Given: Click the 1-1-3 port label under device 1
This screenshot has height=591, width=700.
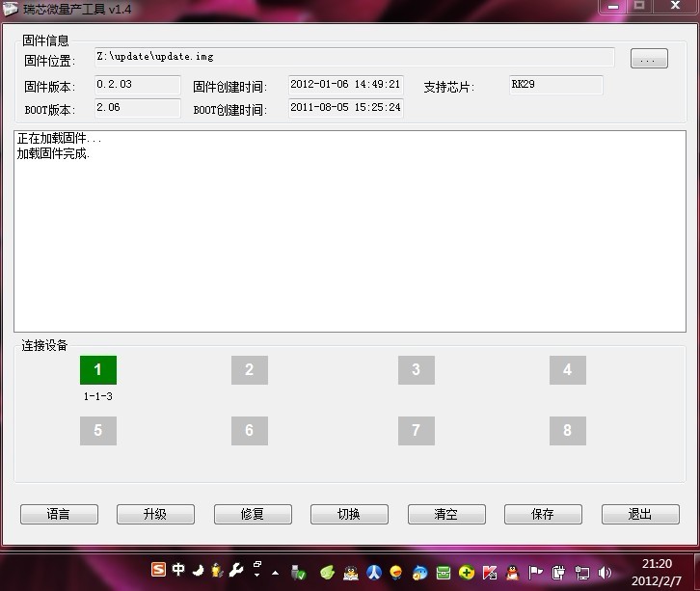Looking at the screenshot, I should pyautogui.click(x=97, y=396).
